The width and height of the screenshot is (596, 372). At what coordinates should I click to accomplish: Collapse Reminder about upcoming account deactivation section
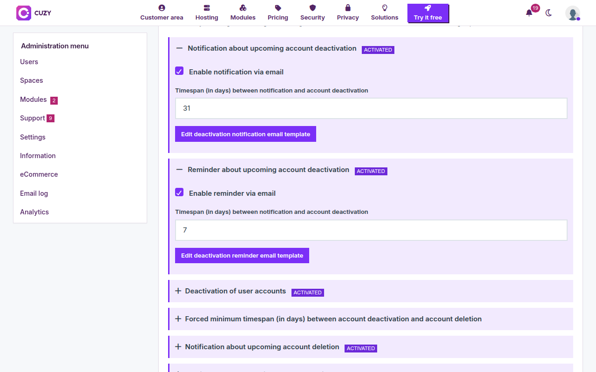179,170
